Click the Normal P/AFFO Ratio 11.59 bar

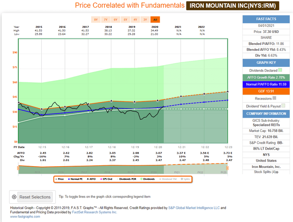pyautogui.click(x=266, y=84)
